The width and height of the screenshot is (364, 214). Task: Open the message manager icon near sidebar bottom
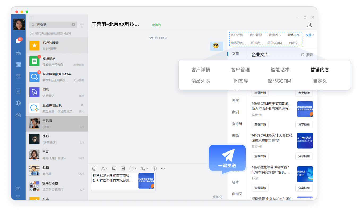coord(18,189)
